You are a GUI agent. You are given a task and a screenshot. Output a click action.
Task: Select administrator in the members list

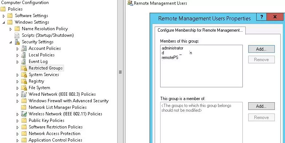point(173,48)
